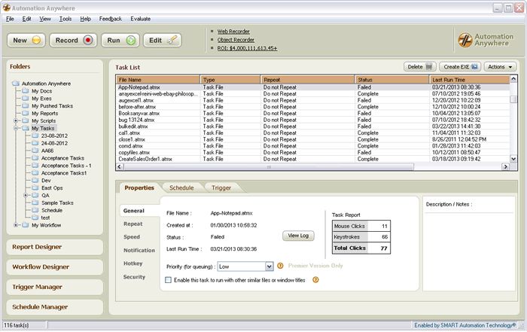Viewport: 527px width, 332px height.
Task: Open the Workflow Designer panel
Action: point(41,267)
